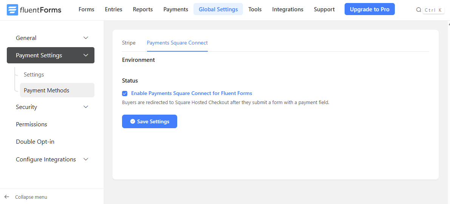
Task: Click the Status heading text
Action: (x=130, y=81)
